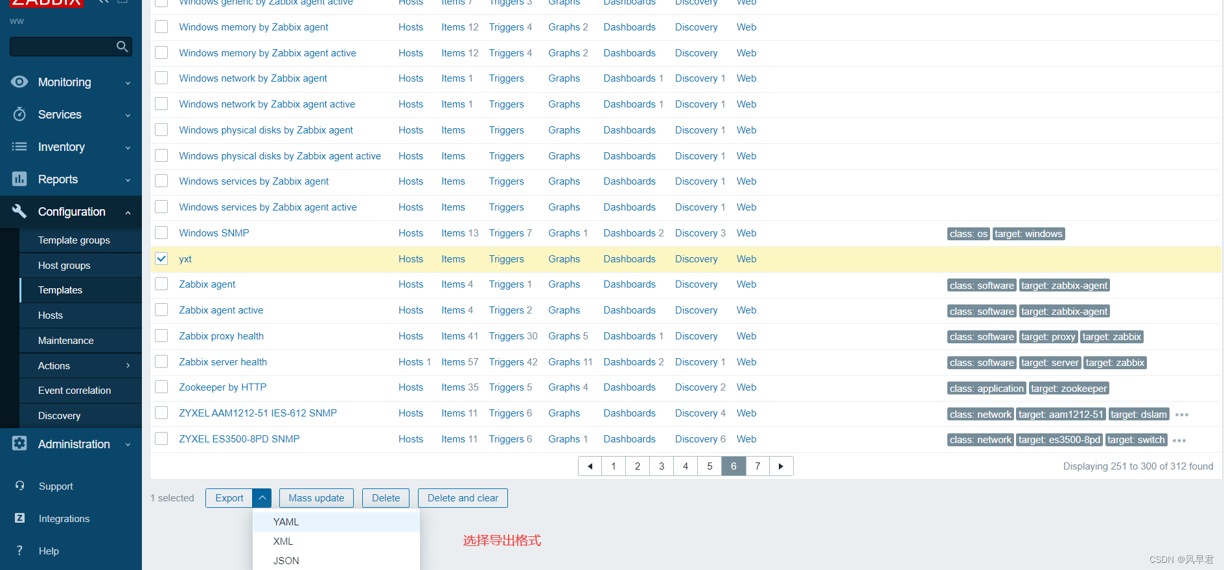Click the Administration gear icon
The image size is (1224, 570).
(19, 444)
